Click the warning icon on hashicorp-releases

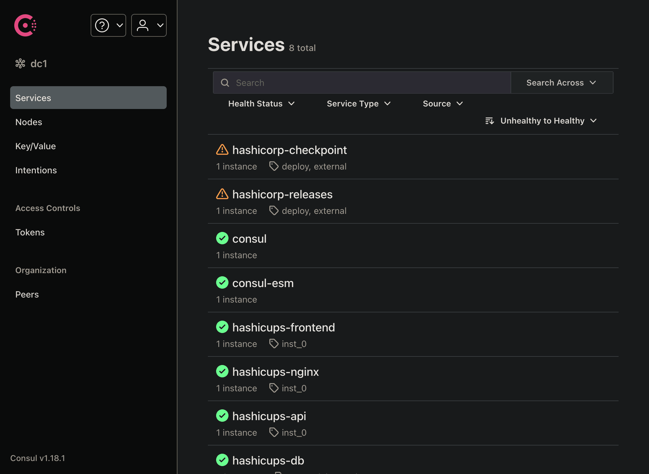pyautogui.click(x=222, y=194)
